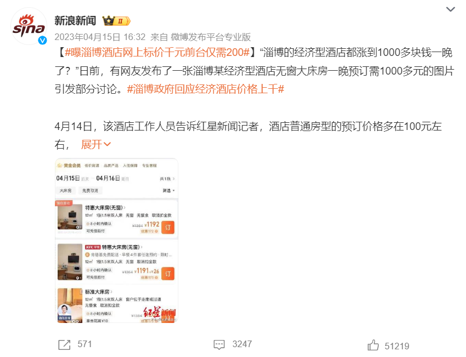
Task: Click the crown membership level badge
Action: point(116,21)
